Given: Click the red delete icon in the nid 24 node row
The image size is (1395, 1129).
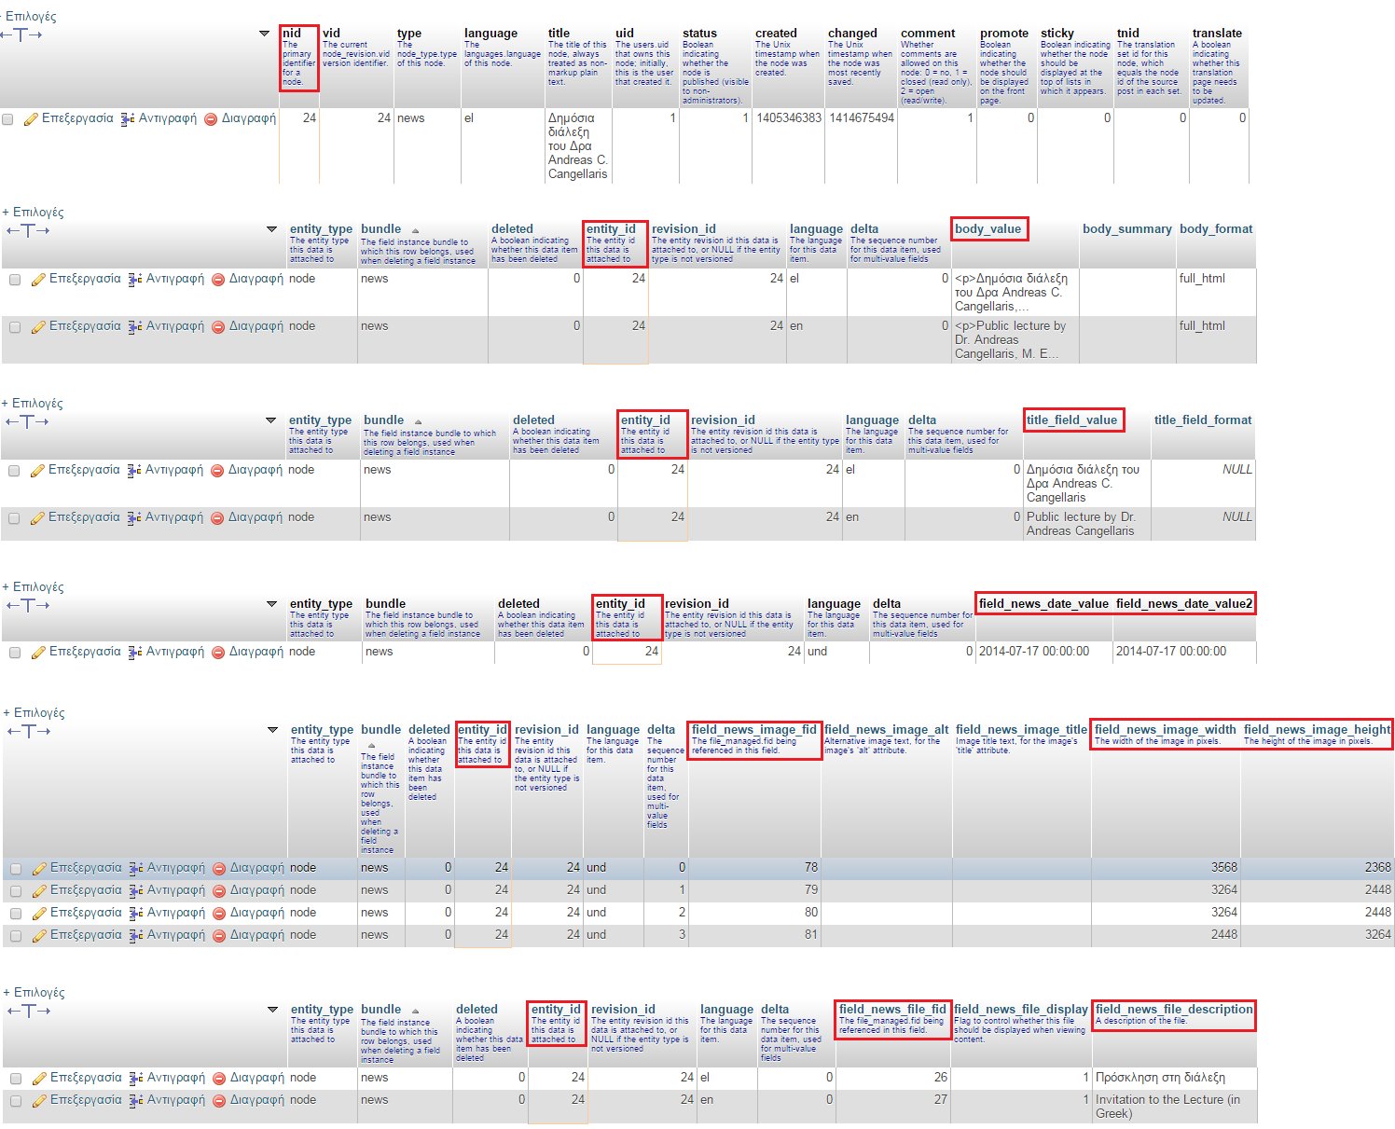Looking at the screenshot, I should [211, 119].
